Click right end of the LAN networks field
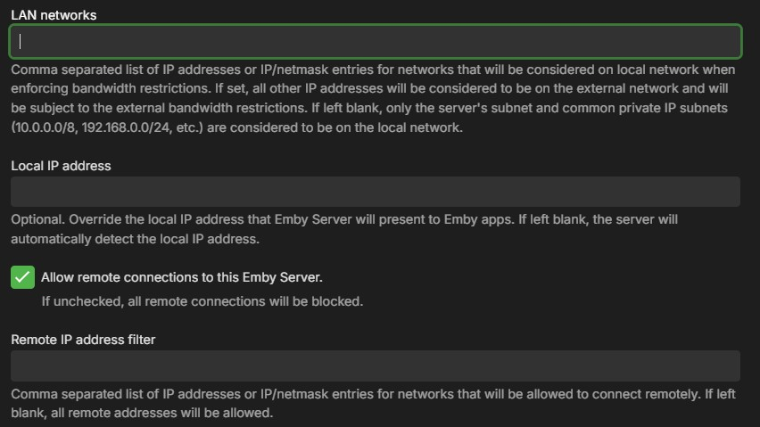Viewport: 760px width, 427px height. [727, 41]
